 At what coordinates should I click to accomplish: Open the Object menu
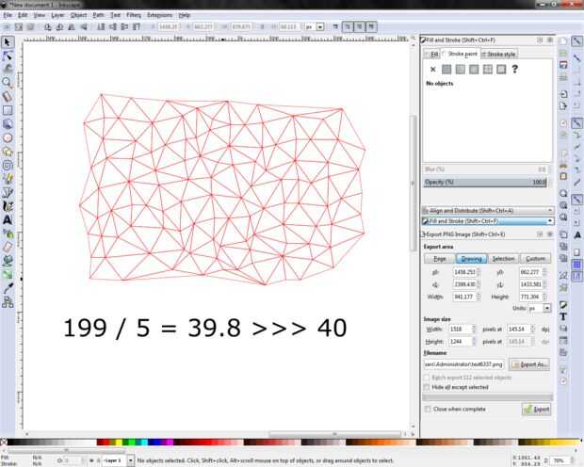pos(78,15)
